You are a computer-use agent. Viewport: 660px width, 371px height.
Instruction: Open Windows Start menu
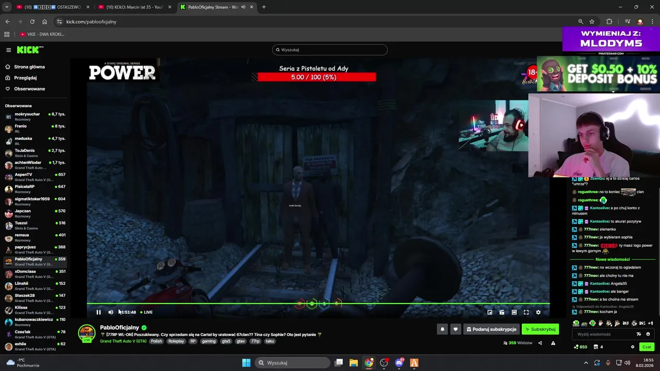(x=246, y=363)
